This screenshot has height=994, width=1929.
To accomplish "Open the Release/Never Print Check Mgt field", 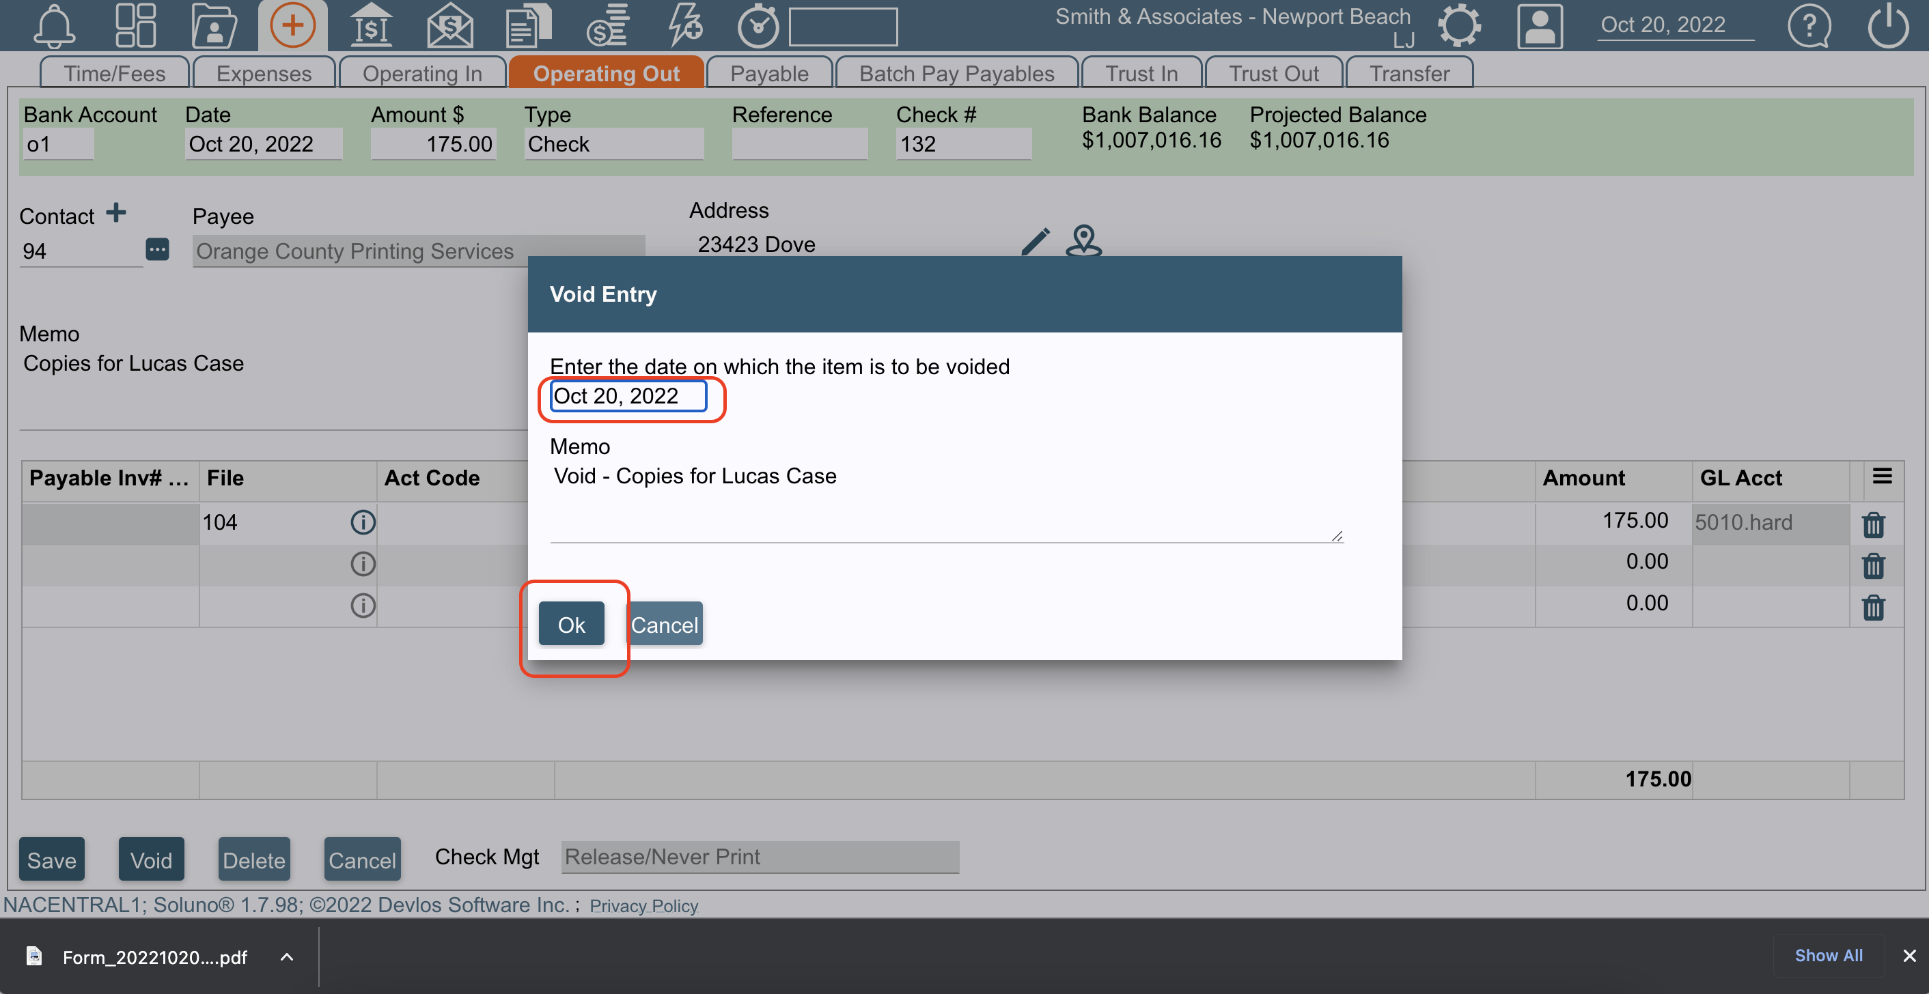I will (759, 857).
